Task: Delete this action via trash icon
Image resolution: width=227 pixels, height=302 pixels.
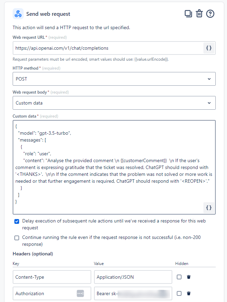Action: (199, 14)
